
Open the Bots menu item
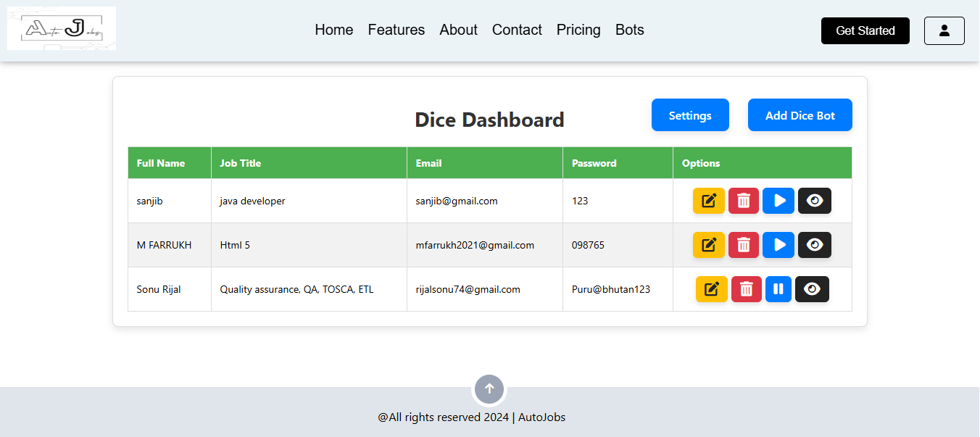click(x=629, y=30)
